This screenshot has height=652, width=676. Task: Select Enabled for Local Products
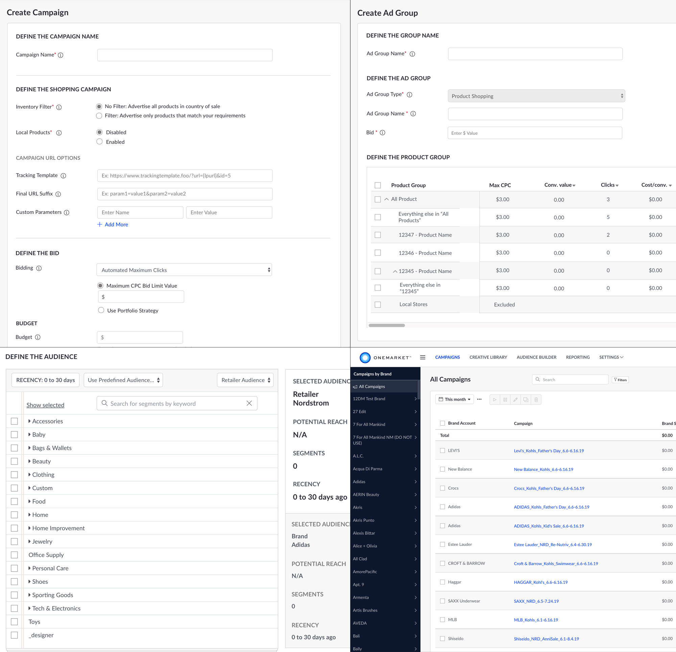pos(100,141)
